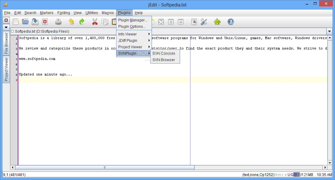This screenshot has width=335, height=180.
Task: Click the vertical scrollbar down arrow
Action: [330, 163]
